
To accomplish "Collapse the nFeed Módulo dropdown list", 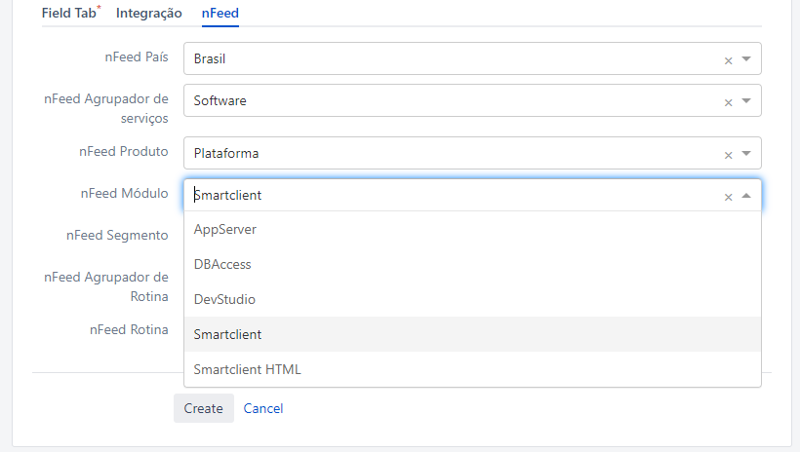I will coord(746,196).
